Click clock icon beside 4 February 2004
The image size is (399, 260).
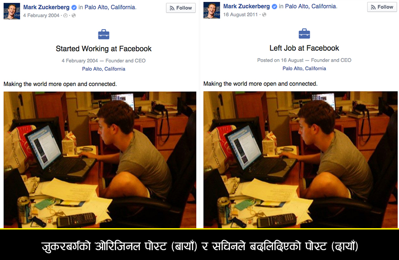point(65,16)
